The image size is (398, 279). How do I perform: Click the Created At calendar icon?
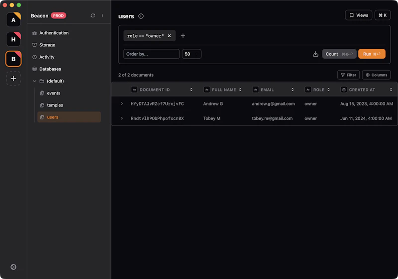tap(344, 90)
